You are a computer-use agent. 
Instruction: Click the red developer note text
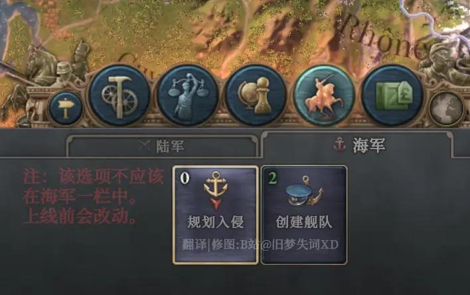(94, 196)
